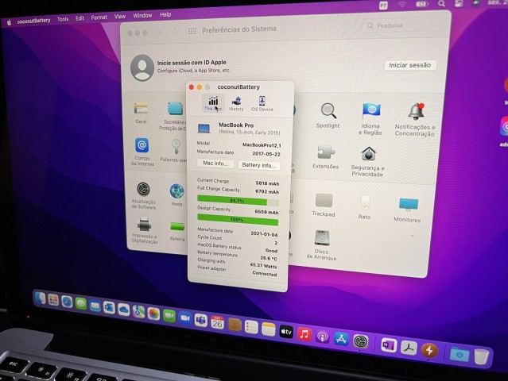Image resolution: width=508 pixels, height=381 pixels.
Task: Open the Window menu
Action: click(142, 16)
